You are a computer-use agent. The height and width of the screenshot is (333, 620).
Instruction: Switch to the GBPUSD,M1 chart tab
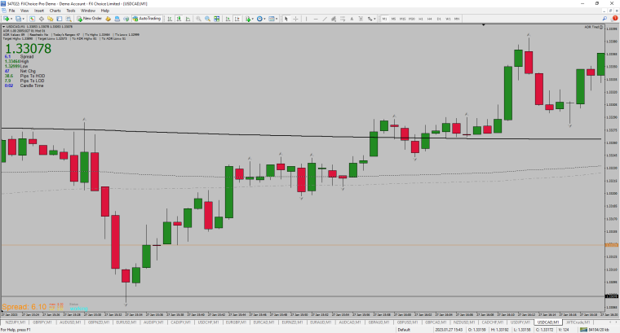pyautogui.click(x=407, y=322)
